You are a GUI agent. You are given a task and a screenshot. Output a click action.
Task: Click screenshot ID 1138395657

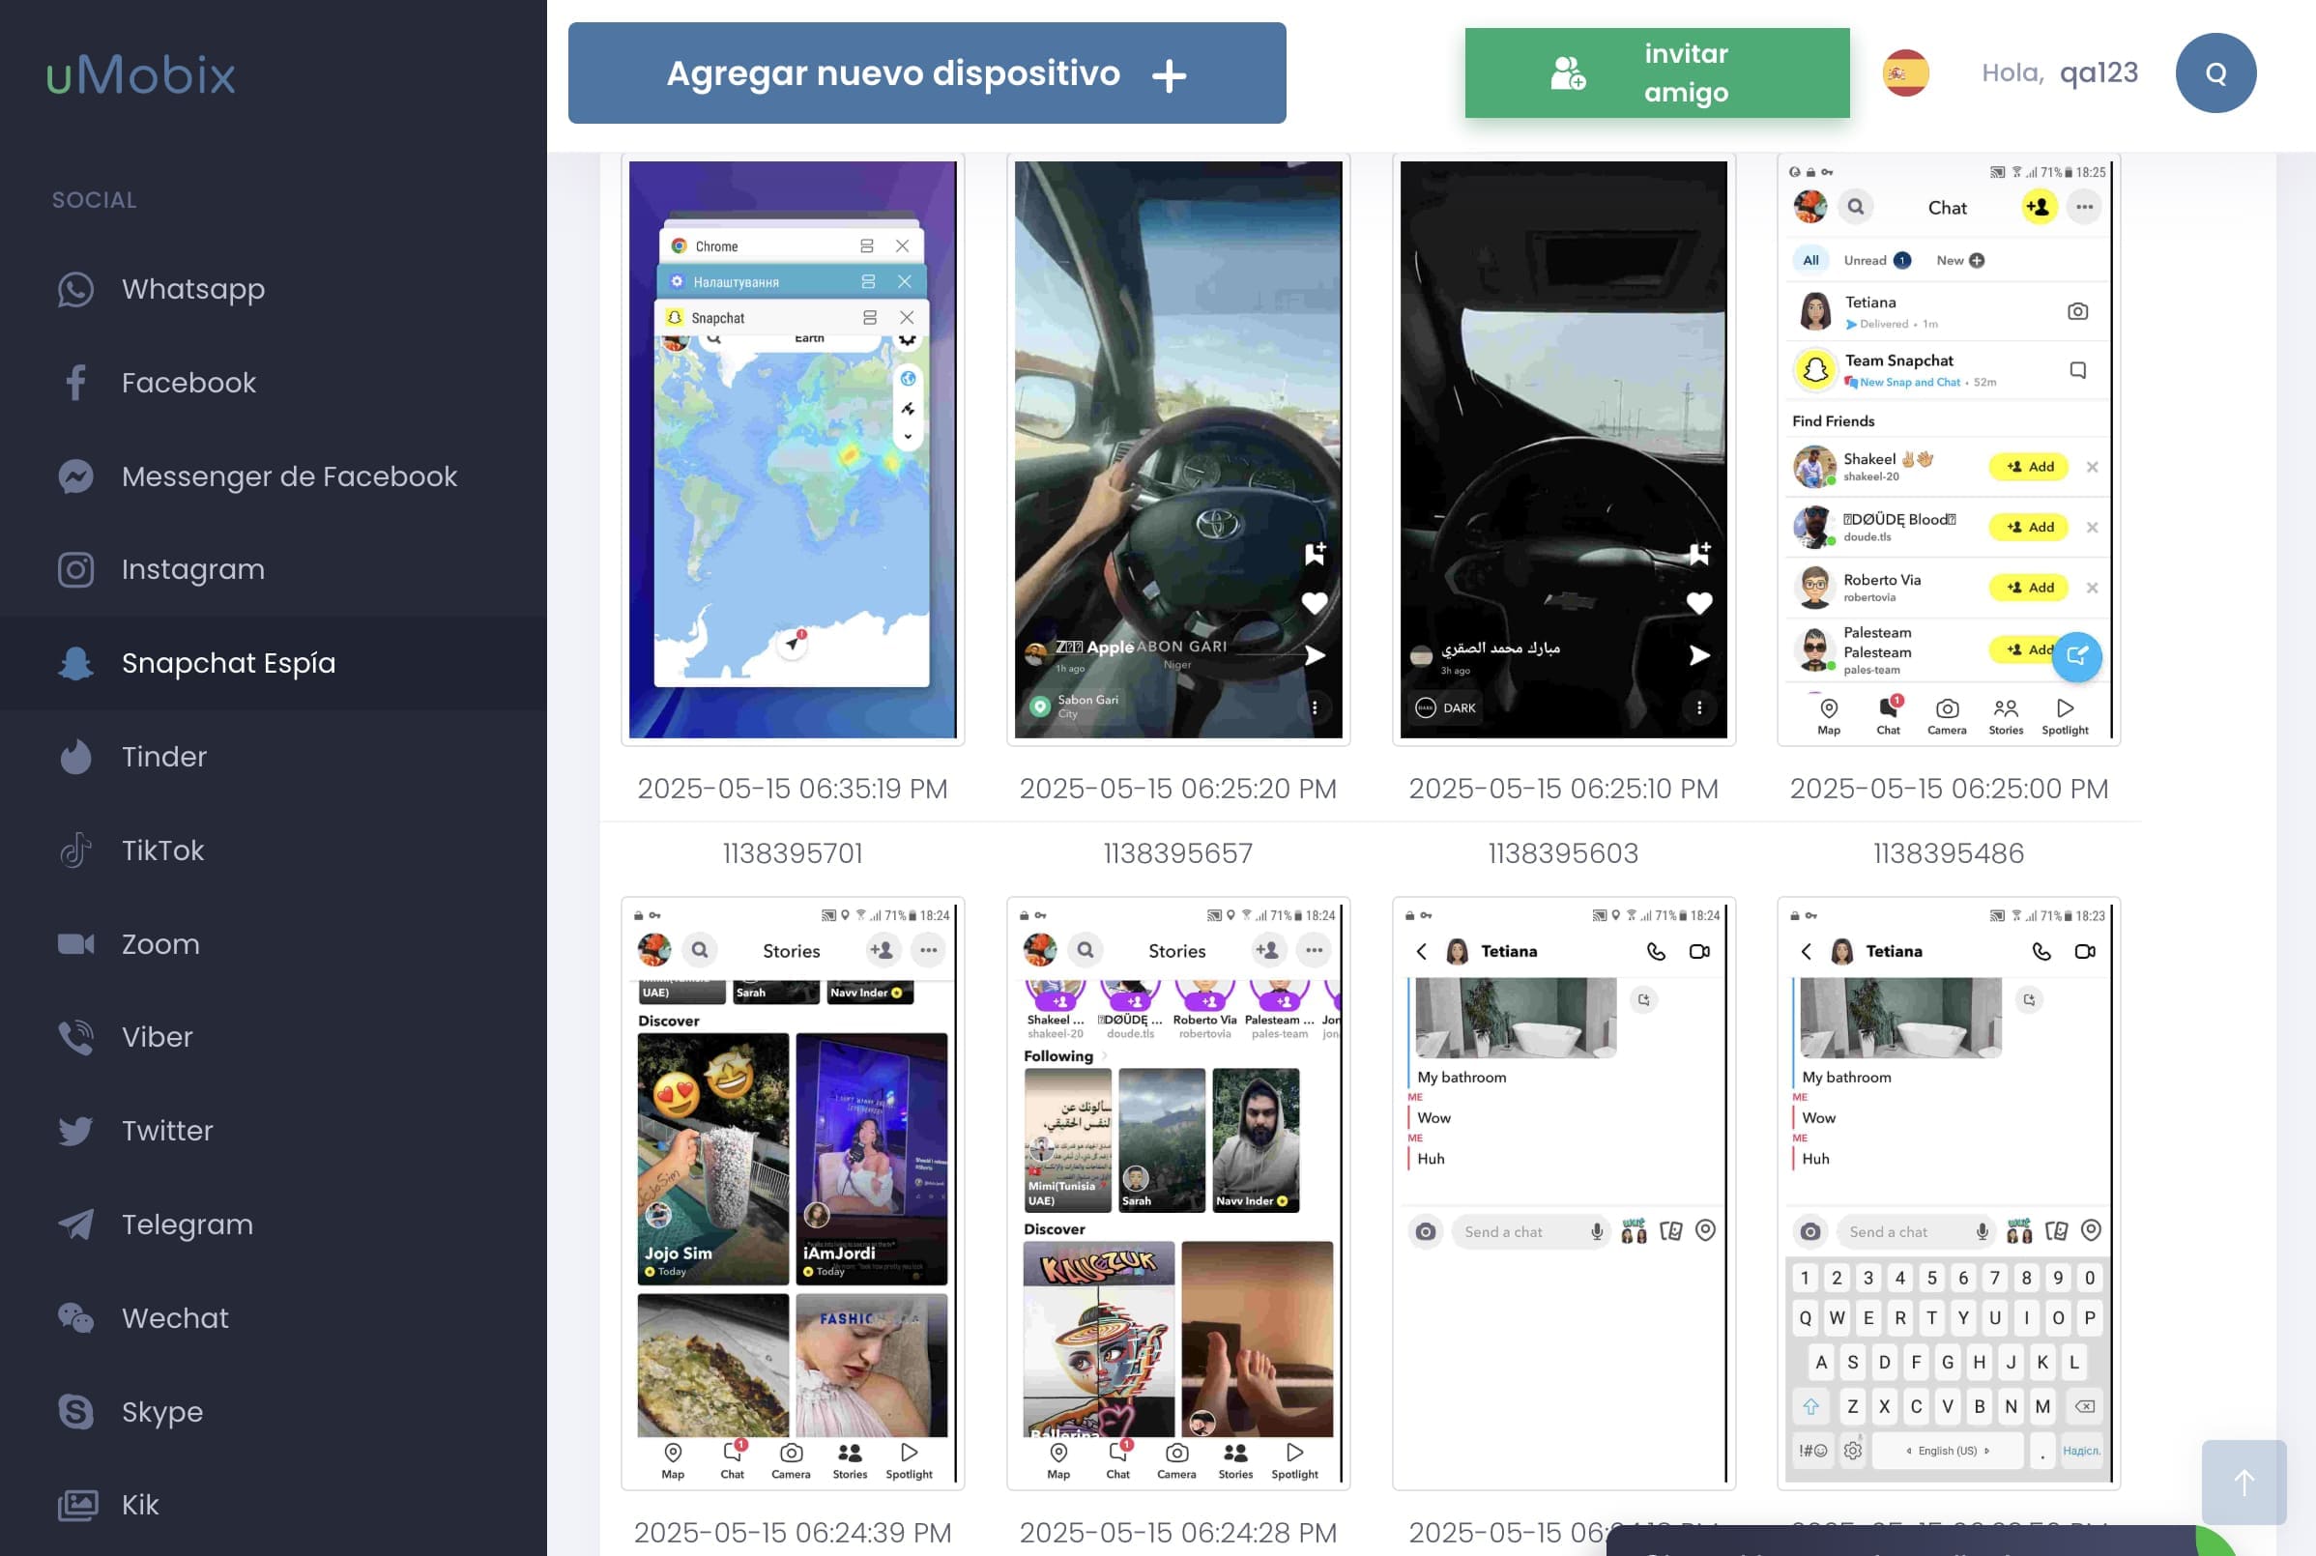1178,853
